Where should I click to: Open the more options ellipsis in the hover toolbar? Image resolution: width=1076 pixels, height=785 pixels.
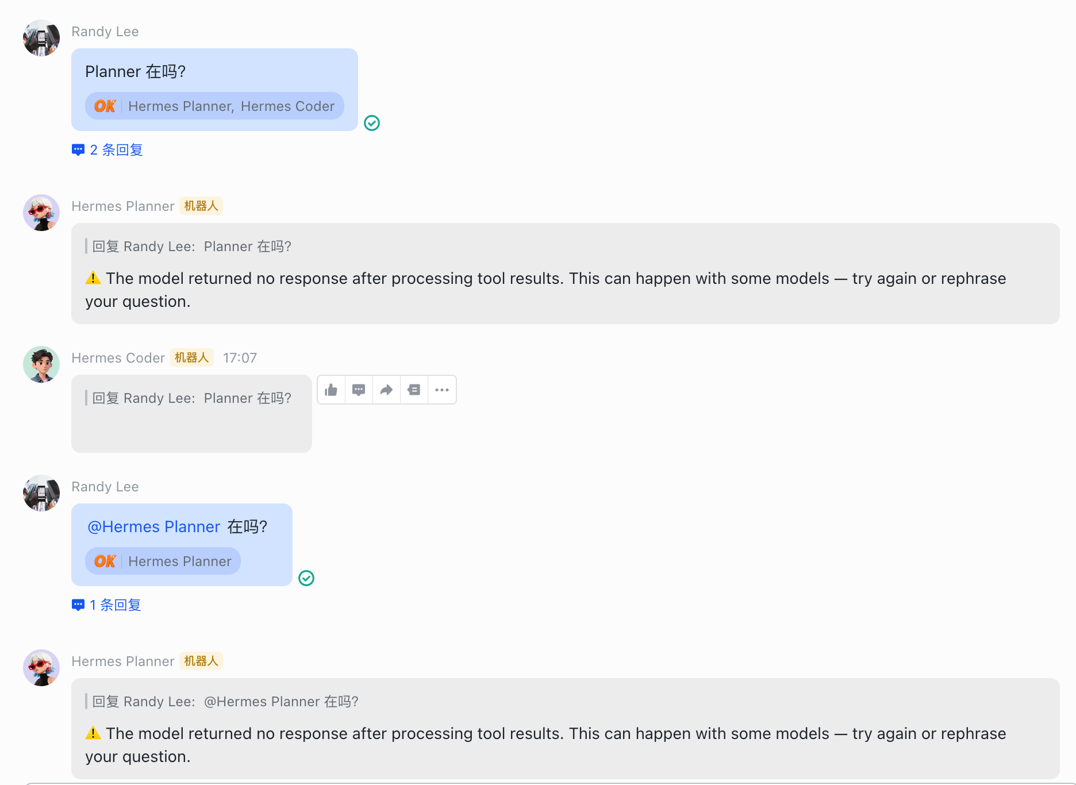click(442, 390)
